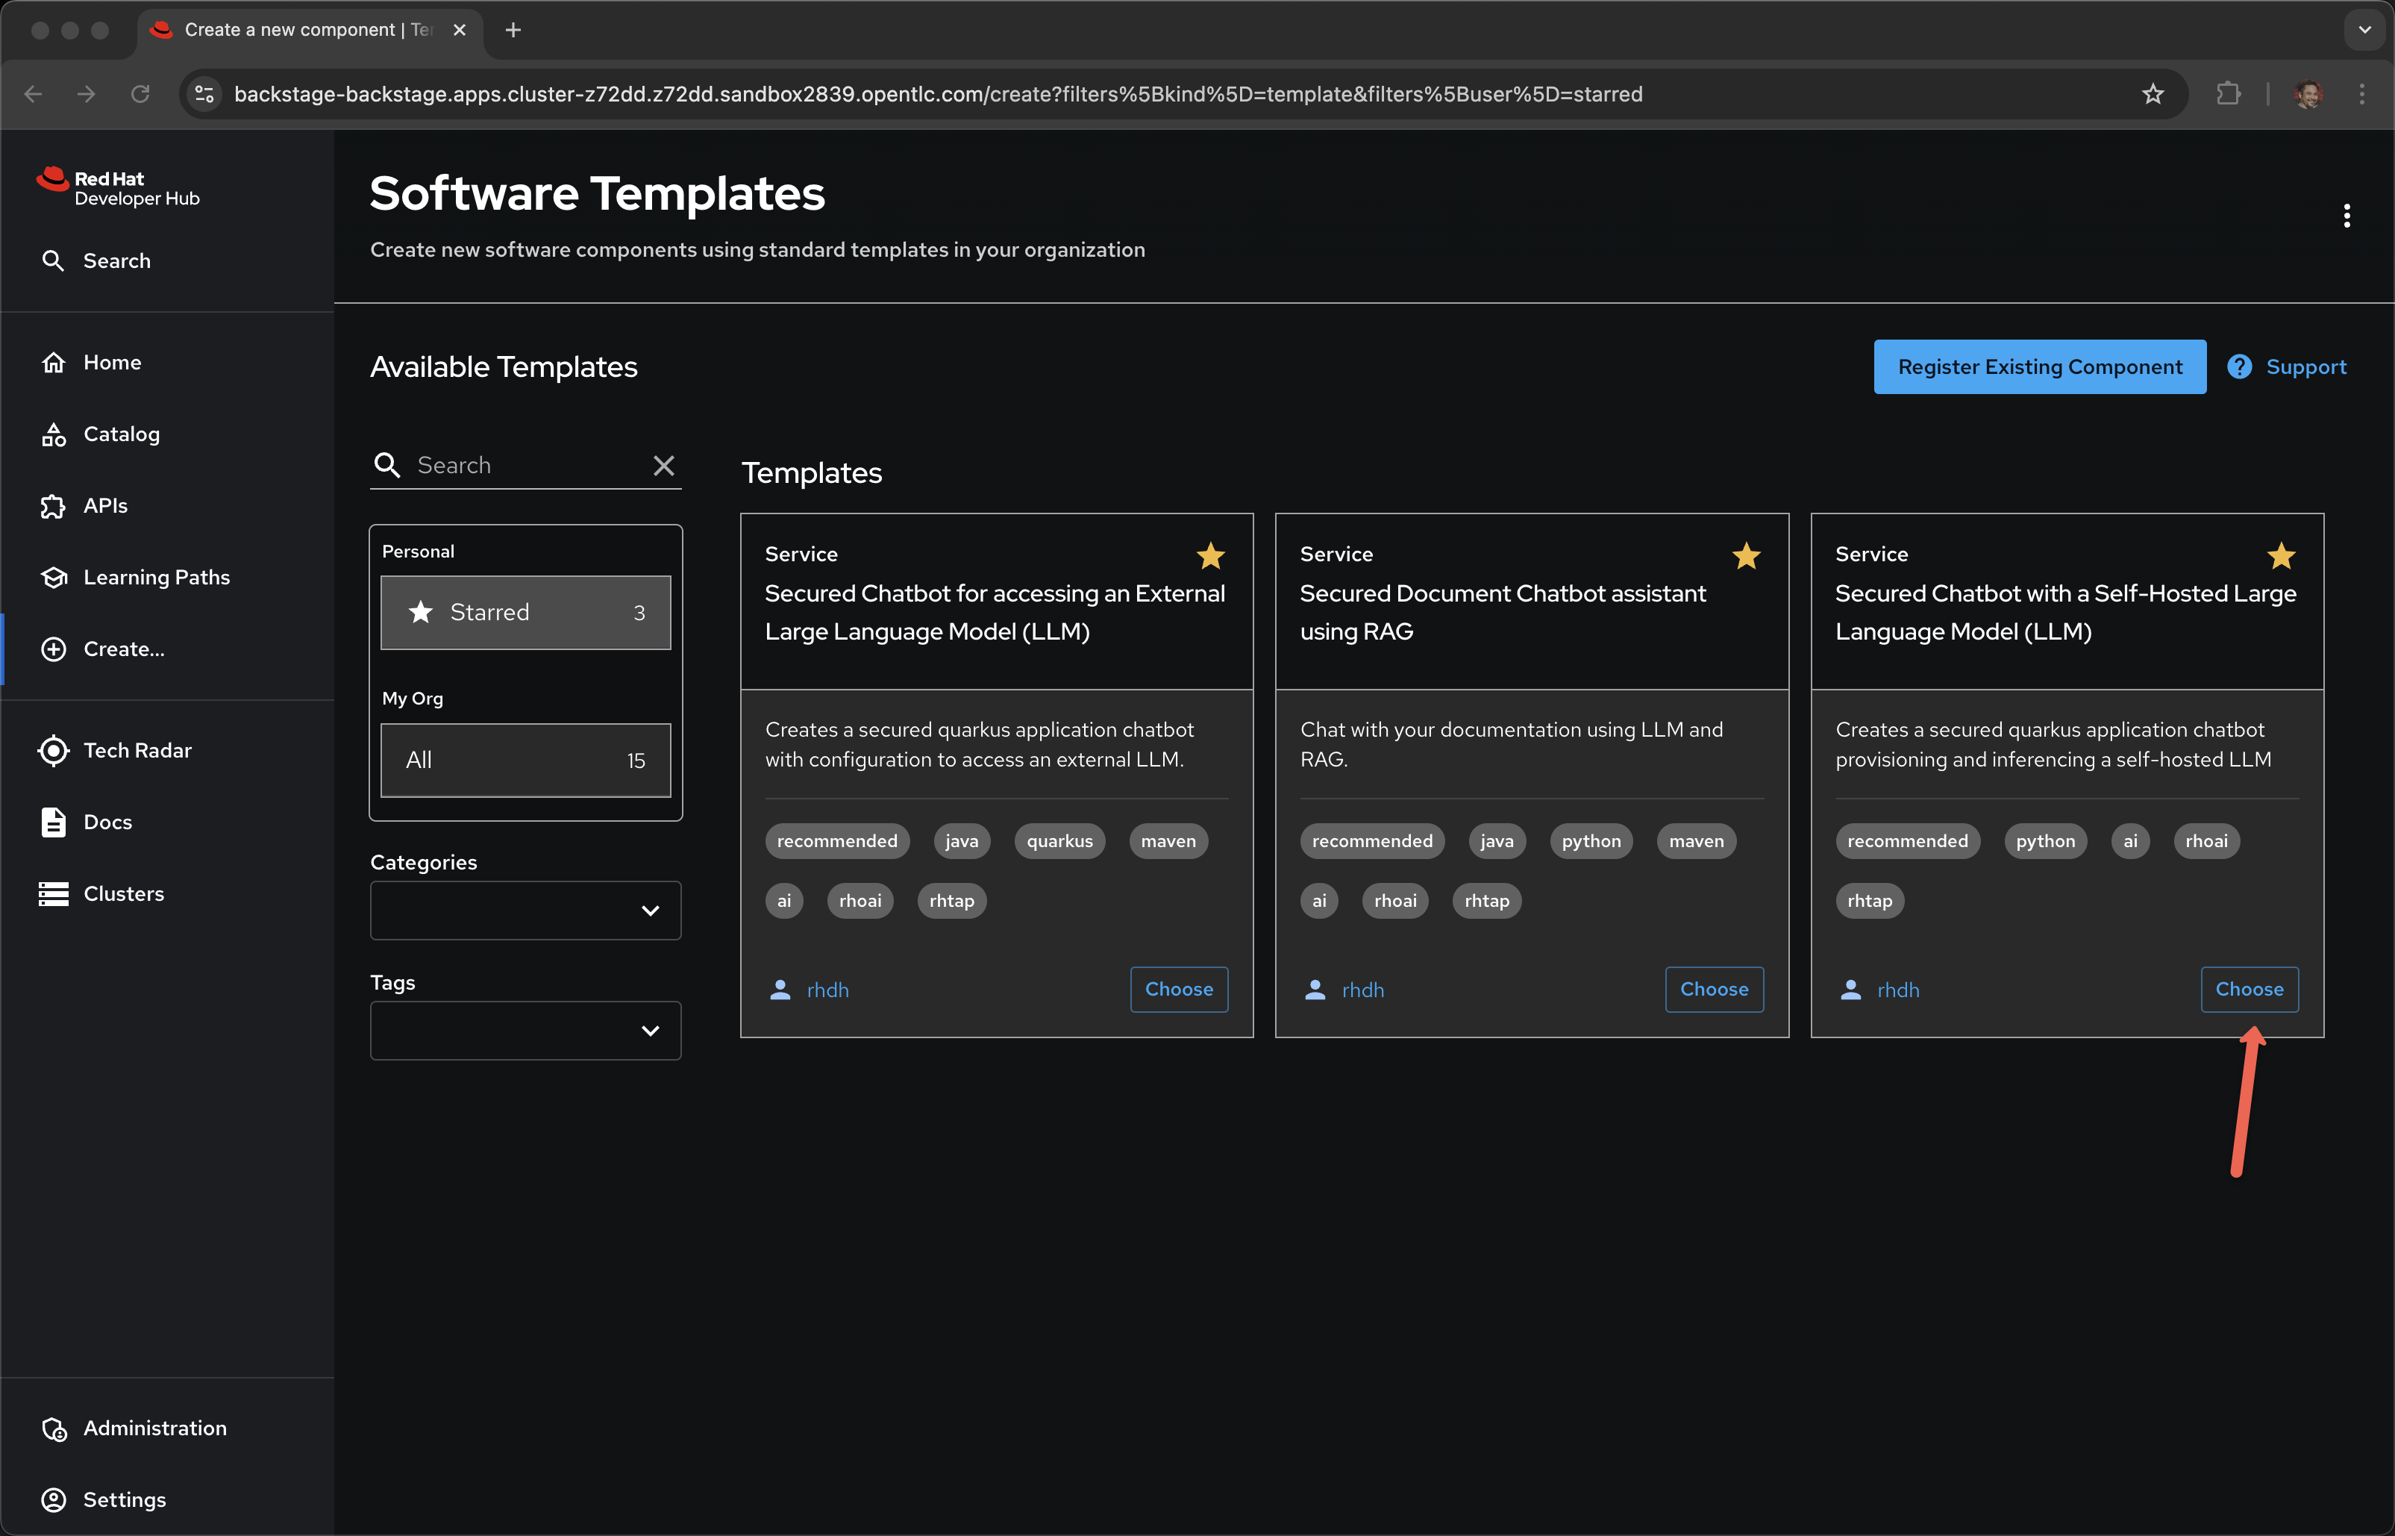The image size is (2395, 1536).
Task: Unstar the Self-Hosted LLM chatbot template
Action: (2280, 555)
